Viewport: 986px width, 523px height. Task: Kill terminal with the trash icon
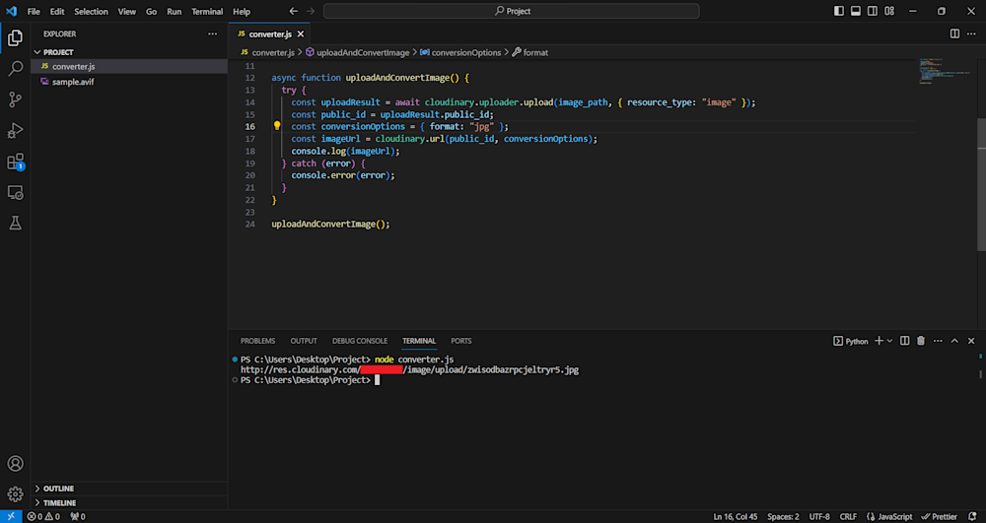920,341
